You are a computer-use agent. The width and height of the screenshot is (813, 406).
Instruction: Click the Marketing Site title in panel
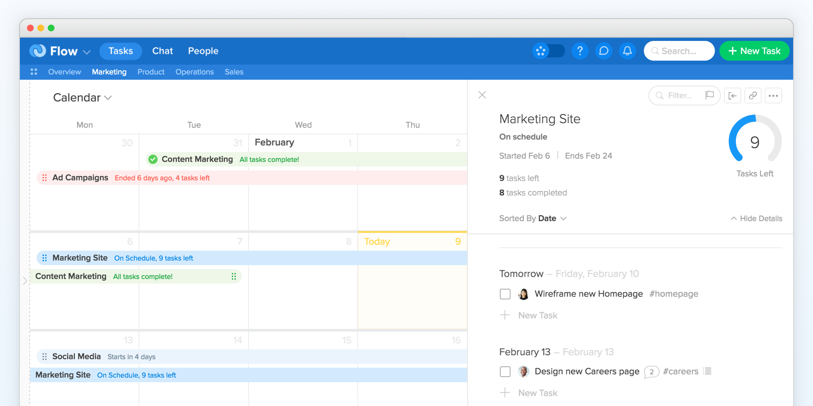(x=539, y=119)
